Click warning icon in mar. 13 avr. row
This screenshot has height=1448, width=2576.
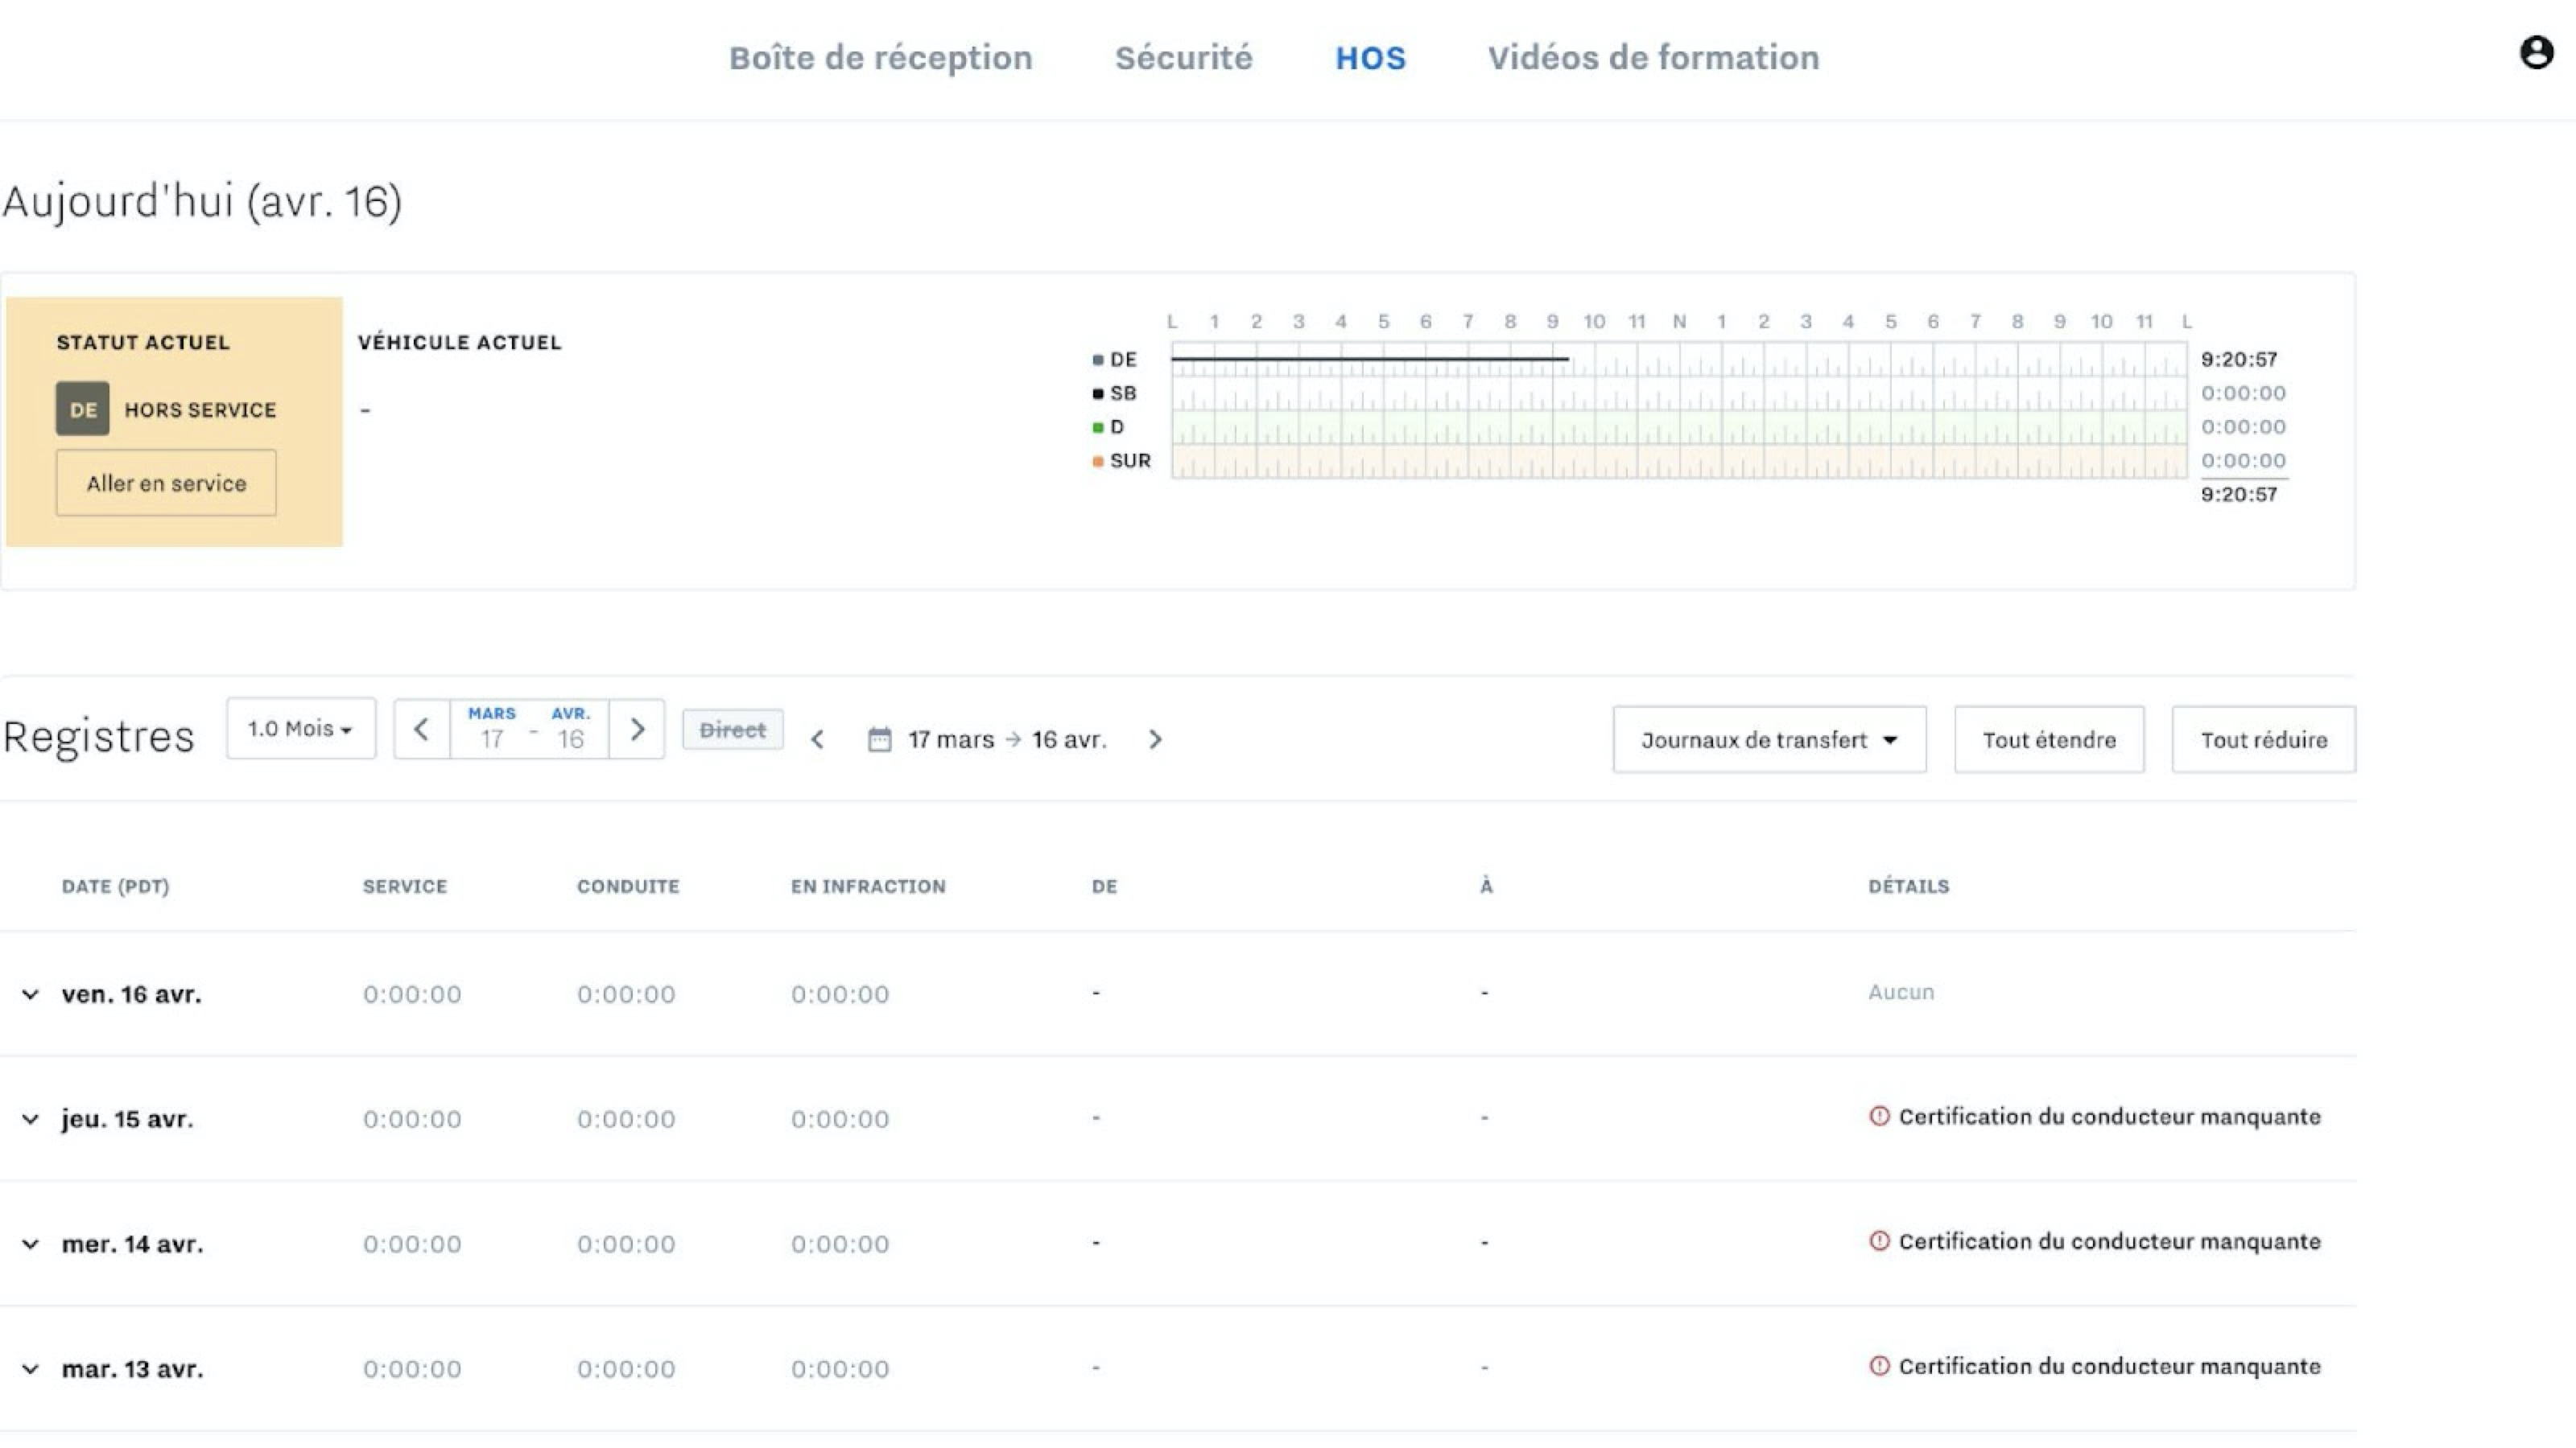1879,1366
